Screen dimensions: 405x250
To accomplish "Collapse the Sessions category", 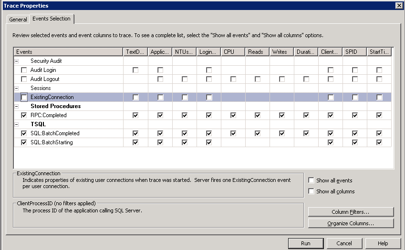I will [17, 88].
